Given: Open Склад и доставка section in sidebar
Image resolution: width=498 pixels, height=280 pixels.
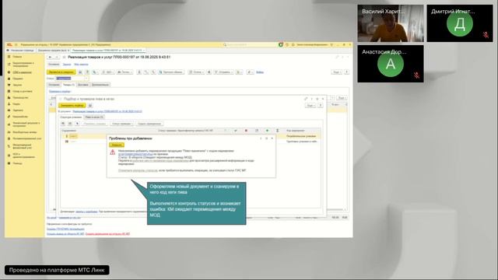Looking at the screenshot, I should [x=23, y=91].
